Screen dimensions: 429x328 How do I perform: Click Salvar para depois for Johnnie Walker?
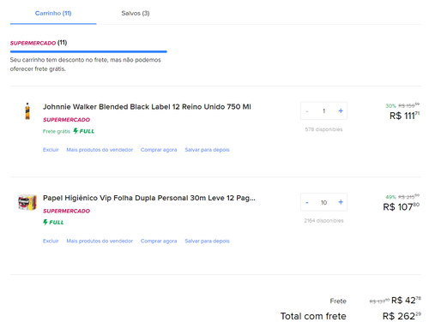click(207, 150)
